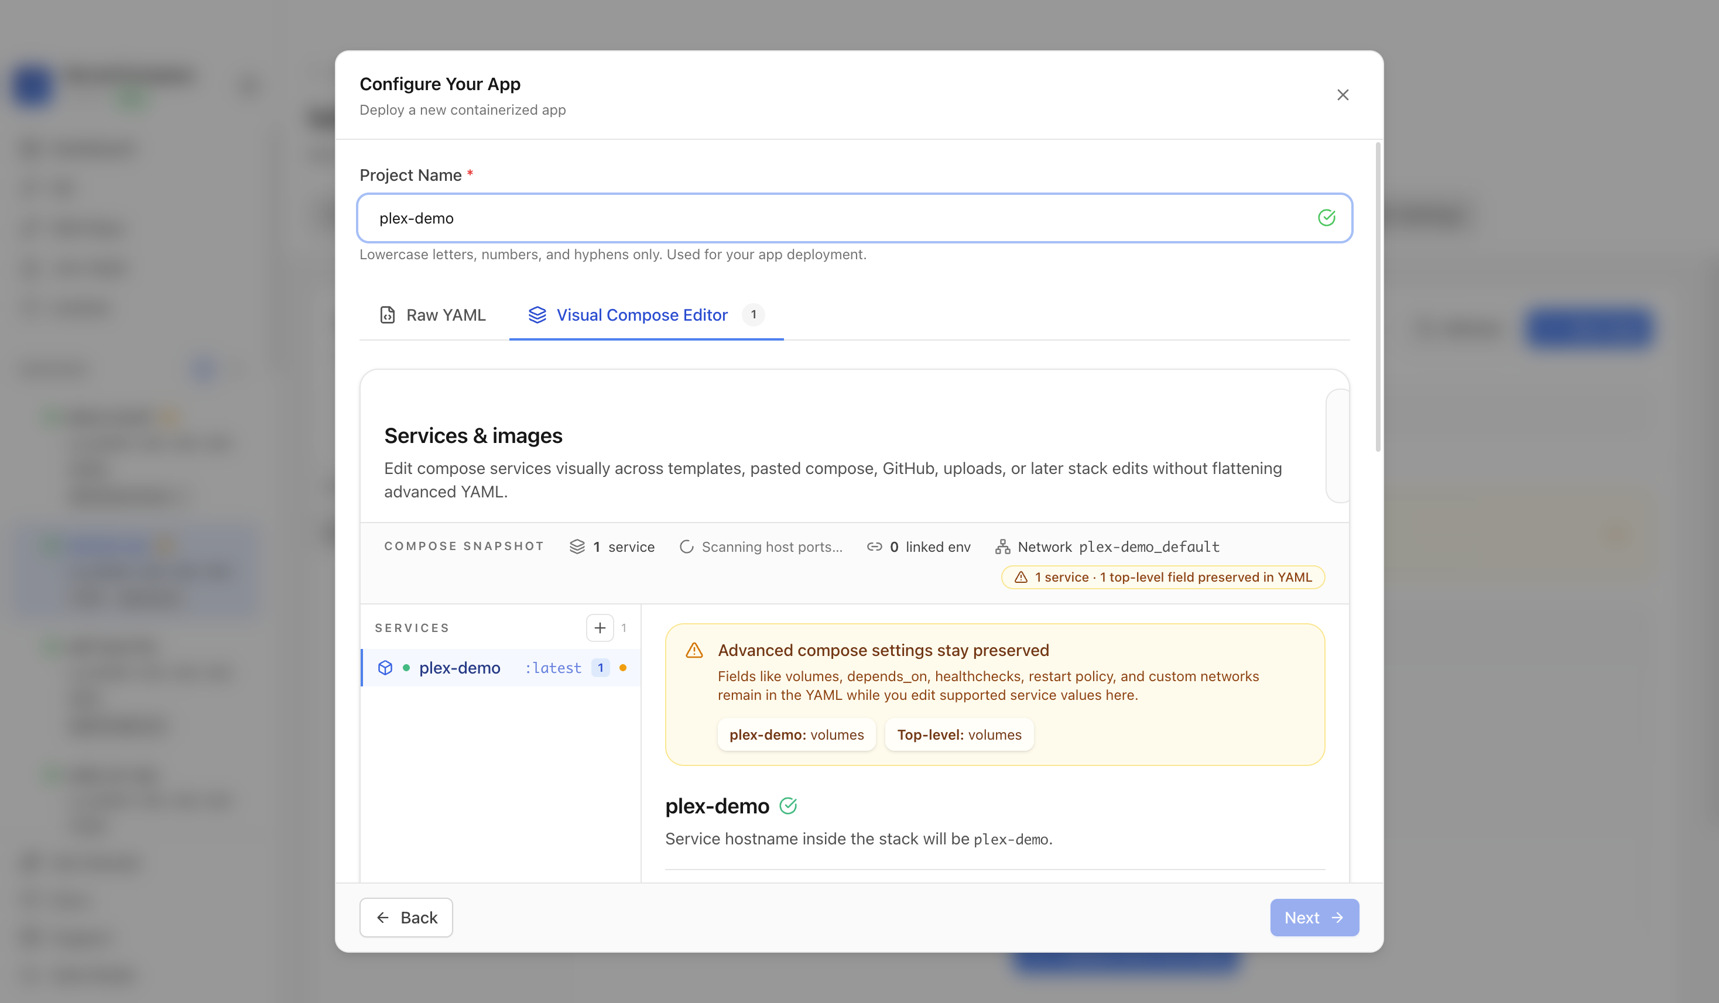
Task: Click the warning triangle in Advanced compose banner
Action: pyautogui.click(x=694, y=651)
